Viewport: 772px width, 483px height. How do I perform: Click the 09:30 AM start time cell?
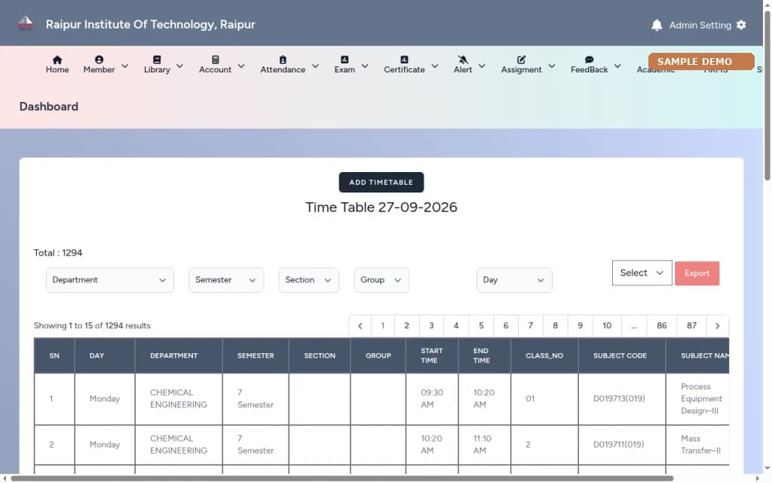[432, 398]
